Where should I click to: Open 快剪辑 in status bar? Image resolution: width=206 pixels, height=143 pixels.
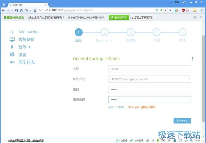pos(122,141)
